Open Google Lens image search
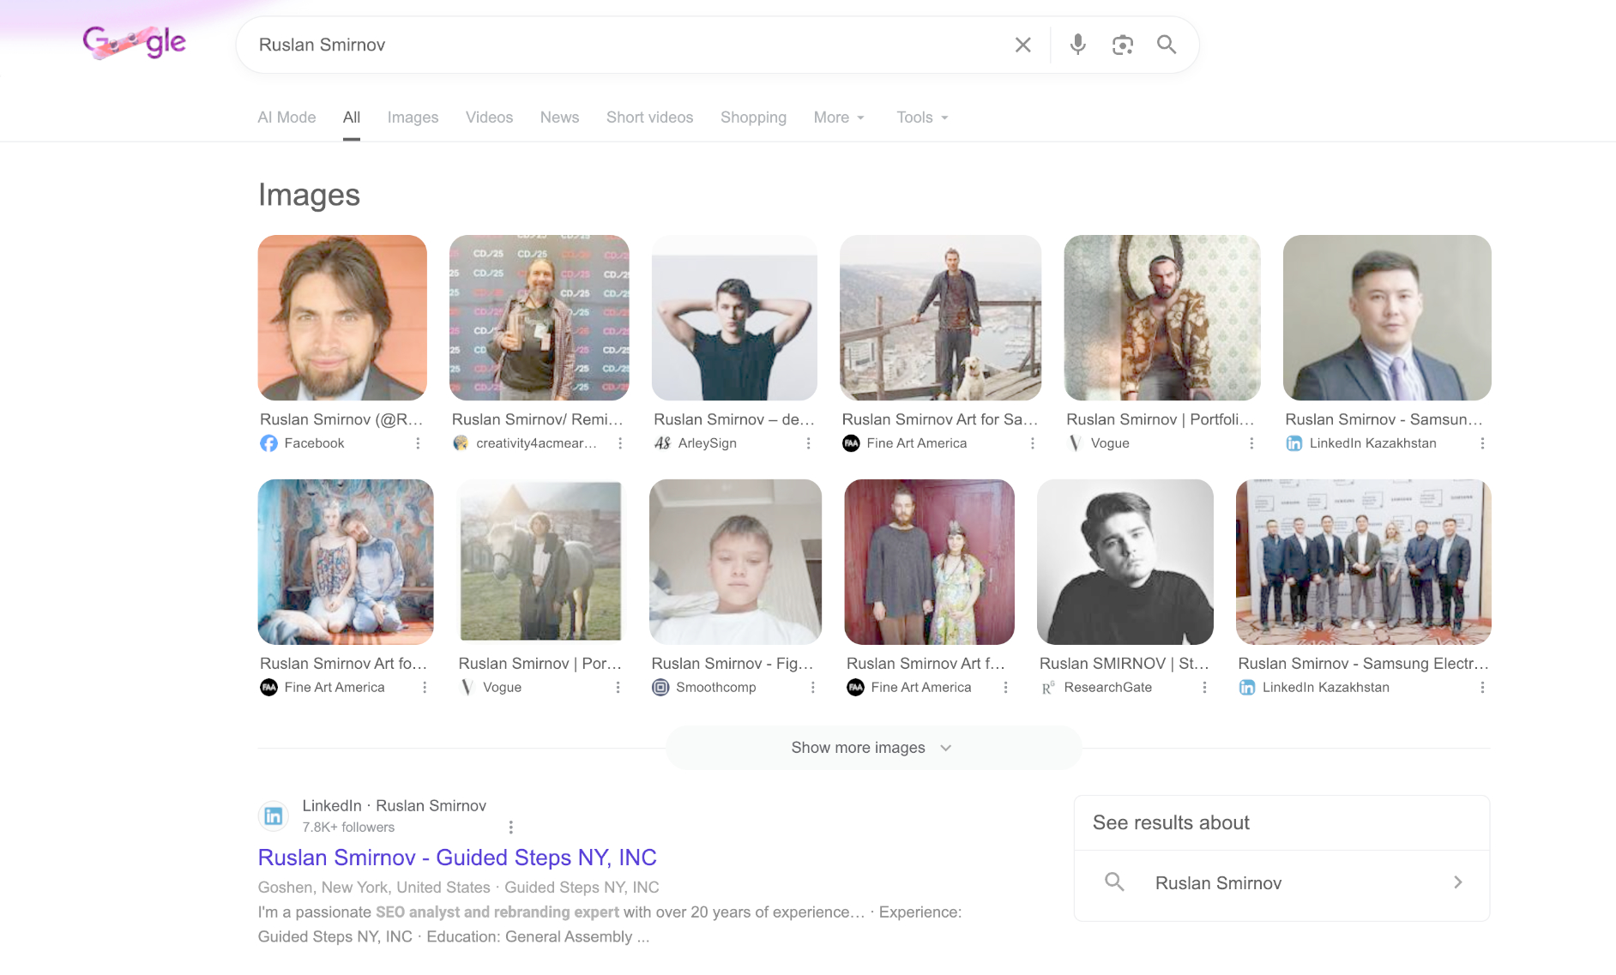 point(1122,45)
